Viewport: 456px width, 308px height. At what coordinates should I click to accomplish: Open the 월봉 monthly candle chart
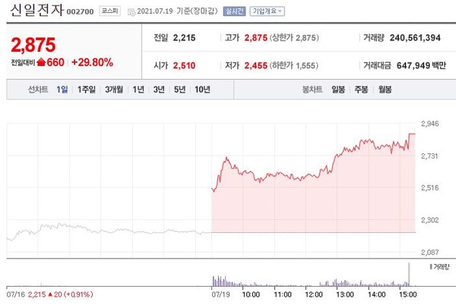385,90
